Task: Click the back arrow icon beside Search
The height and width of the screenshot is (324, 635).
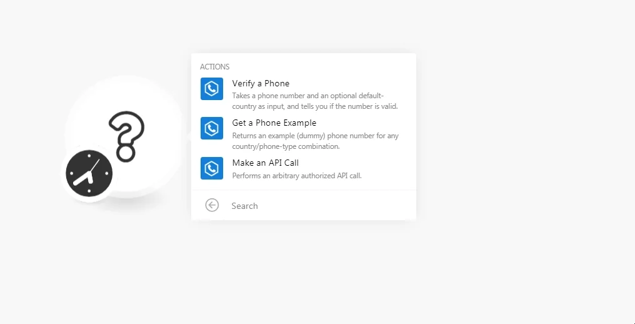Action: coord(212,205)
